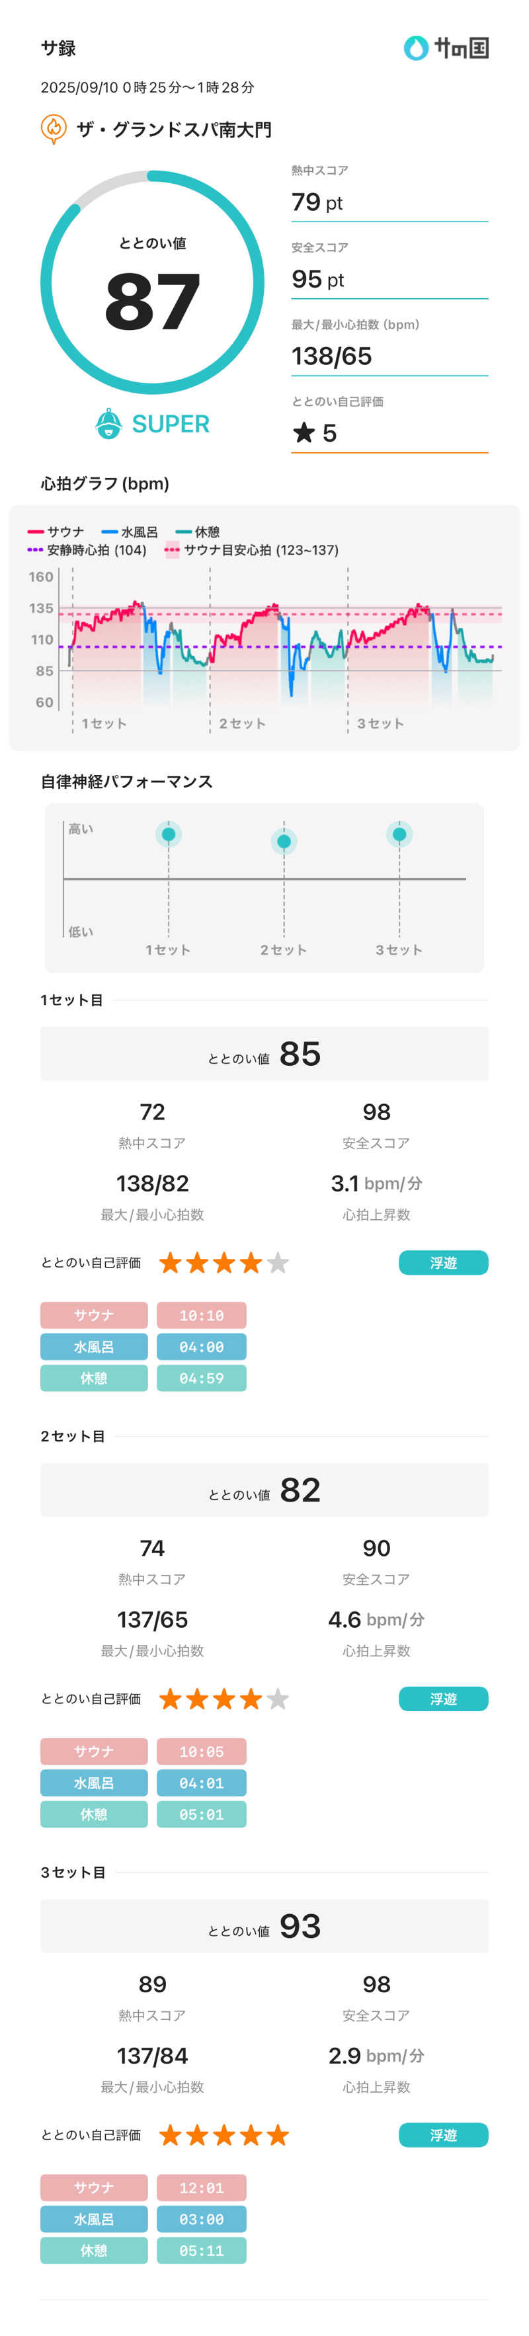Click the 浮遊 badge in 1セット目
Image resolution: width=529 pixels, height=2336 pixels.
(443, 1262)
